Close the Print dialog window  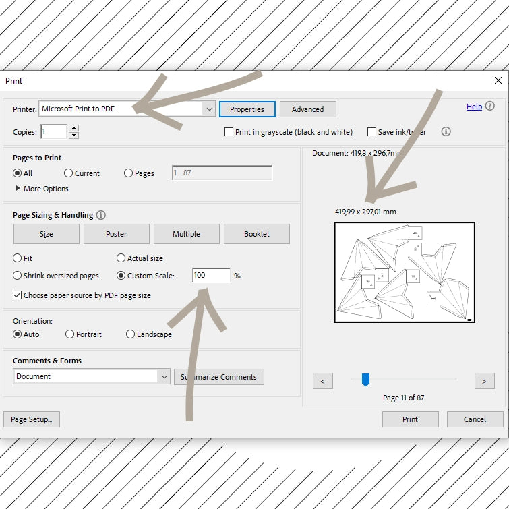point(498,80)
